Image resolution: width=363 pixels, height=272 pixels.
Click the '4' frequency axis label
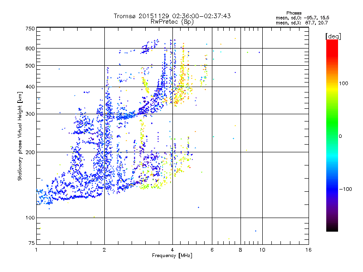click(172, 250)
